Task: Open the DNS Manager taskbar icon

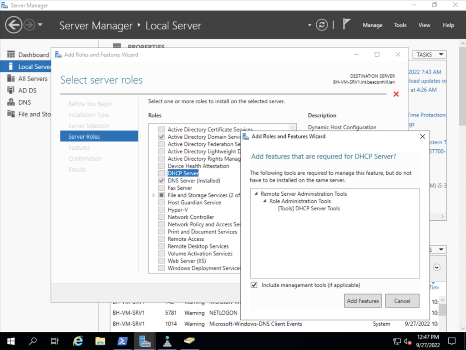Action: [x=167, y=341]
